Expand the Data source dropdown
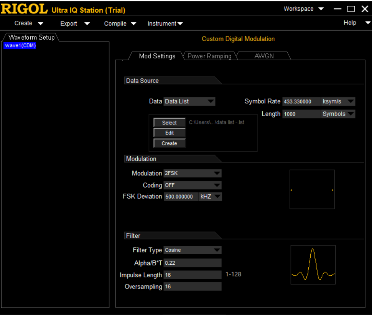Viewport: 372px width, 315px height. point(189,101)
